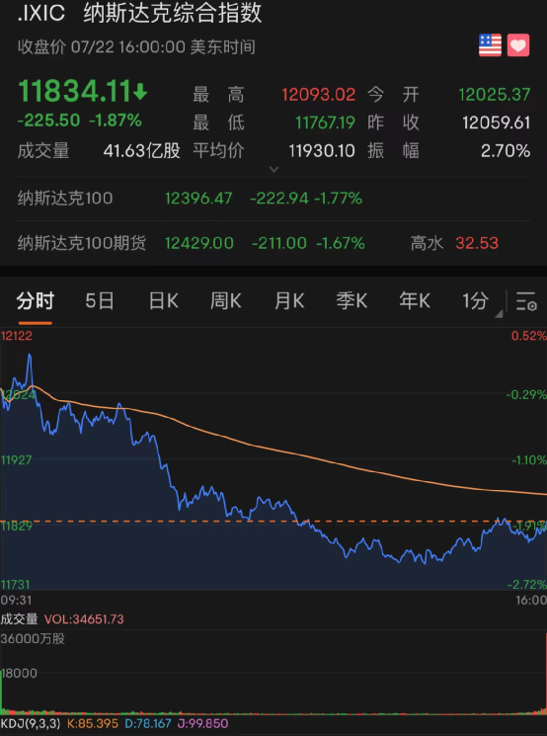Tap the US flag market icon
Screen dimensions: 547x736
tap(490, 45)
